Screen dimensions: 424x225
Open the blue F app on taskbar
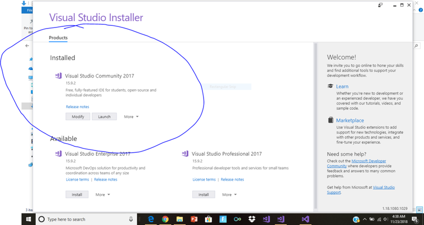point(223,219)
